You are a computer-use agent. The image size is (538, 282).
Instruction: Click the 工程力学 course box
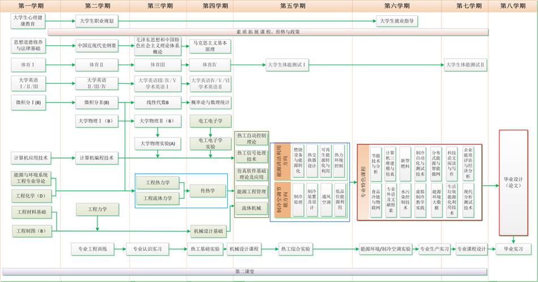coord(97,210)
